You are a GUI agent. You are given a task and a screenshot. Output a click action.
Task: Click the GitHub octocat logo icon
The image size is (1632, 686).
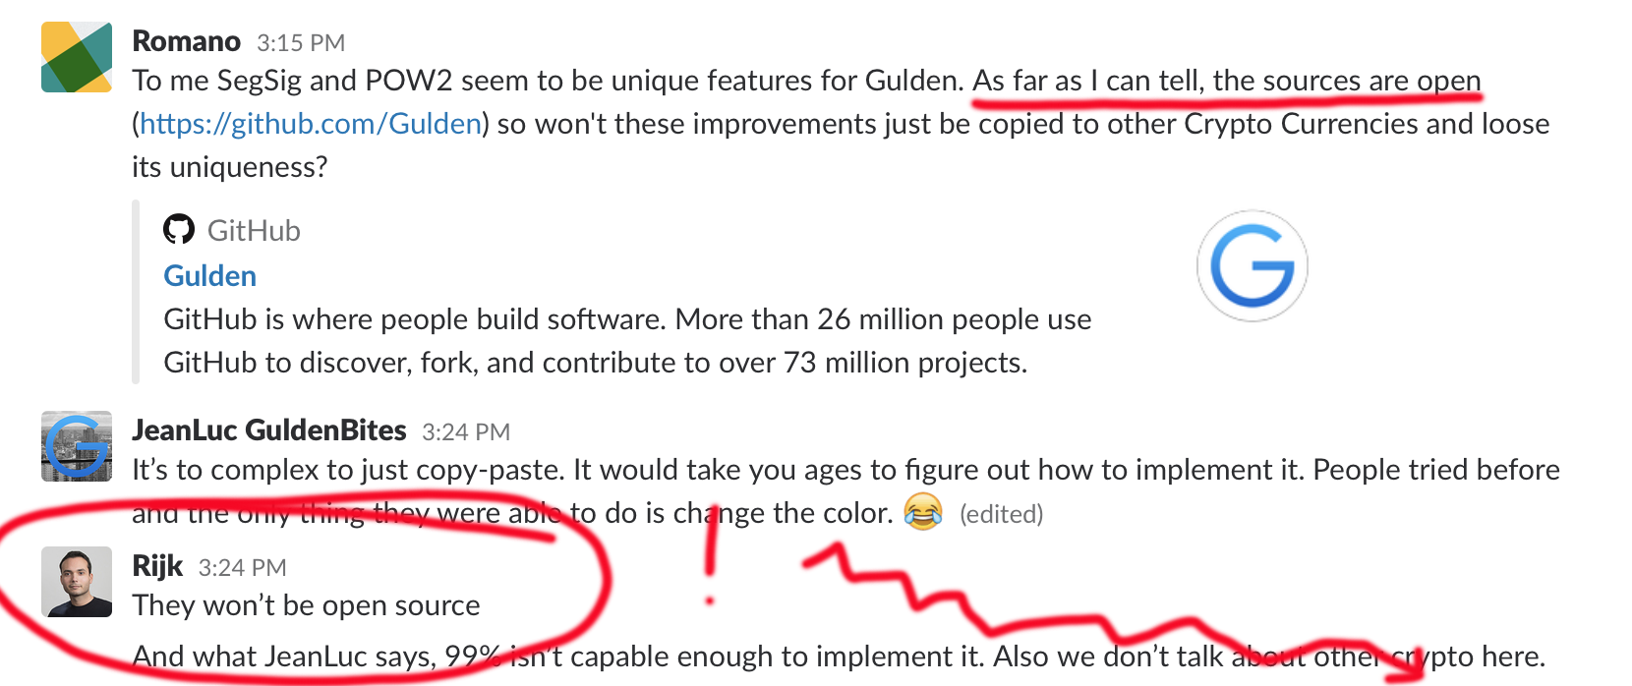click(x=179, y=229)
